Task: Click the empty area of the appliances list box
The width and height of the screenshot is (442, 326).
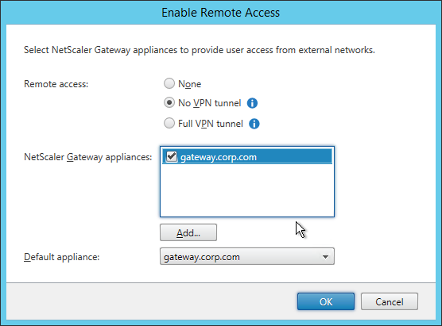Action: click(247, 190)
